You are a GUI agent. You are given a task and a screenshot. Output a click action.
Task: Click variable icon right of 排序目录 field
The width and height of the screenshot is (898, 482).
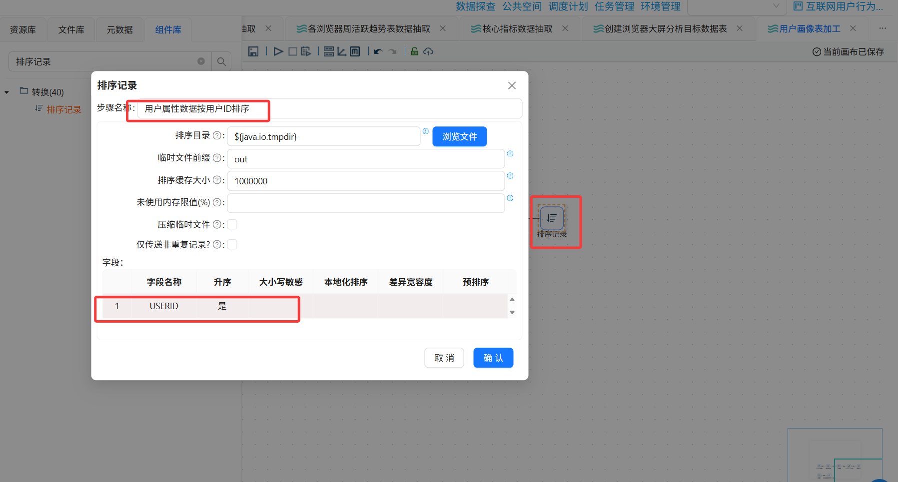pyautogui.click(x=425, y=131)
